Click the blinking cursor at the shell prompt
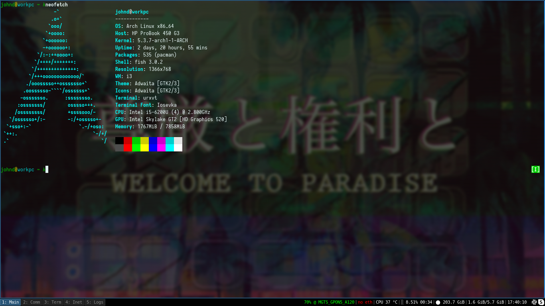The image size is (545, 306). coord(47,169)
